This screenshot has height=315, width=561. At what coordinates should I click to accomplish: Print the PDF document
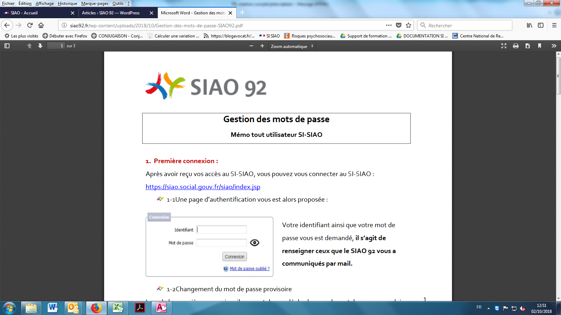point(515,45)
